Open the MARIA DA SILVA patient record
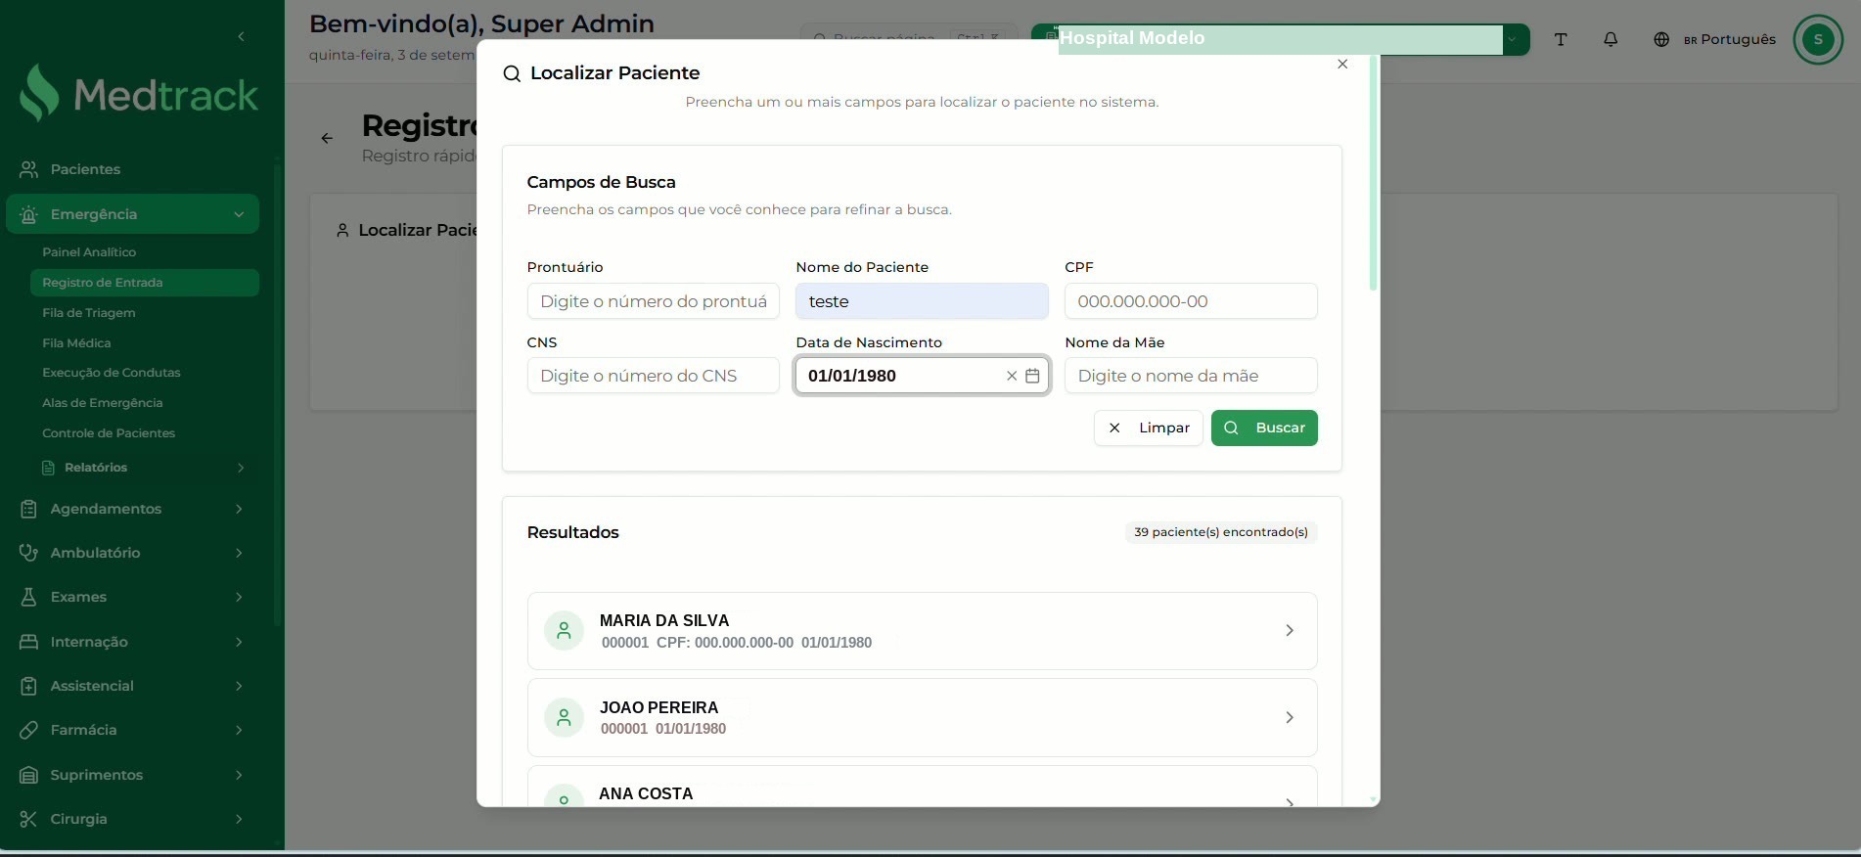This screenshot has width=1861, height=857. (922, 631)
